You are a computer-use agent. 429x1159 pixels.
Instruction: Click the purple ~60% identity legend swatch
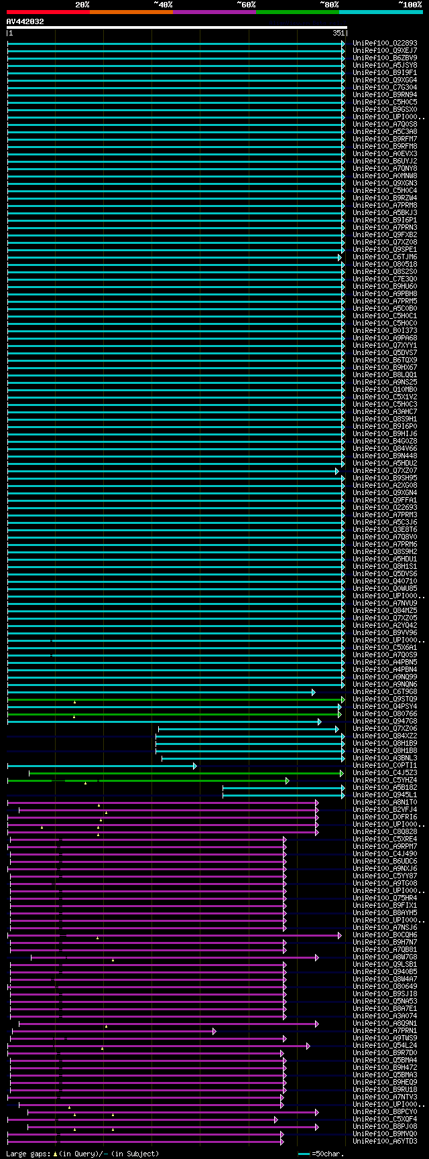pos(214,11)
